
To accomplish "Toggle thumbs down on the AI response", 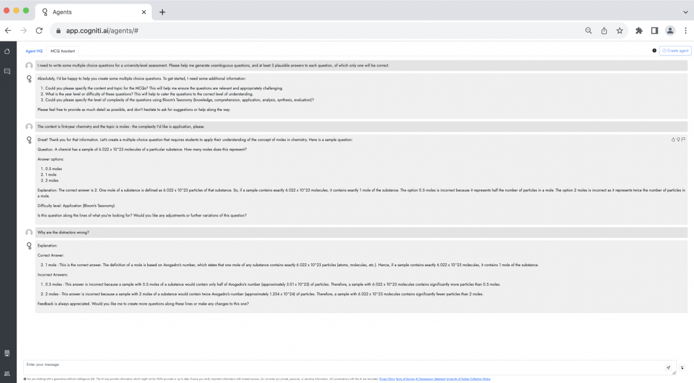I will click(x=677, y=139).
